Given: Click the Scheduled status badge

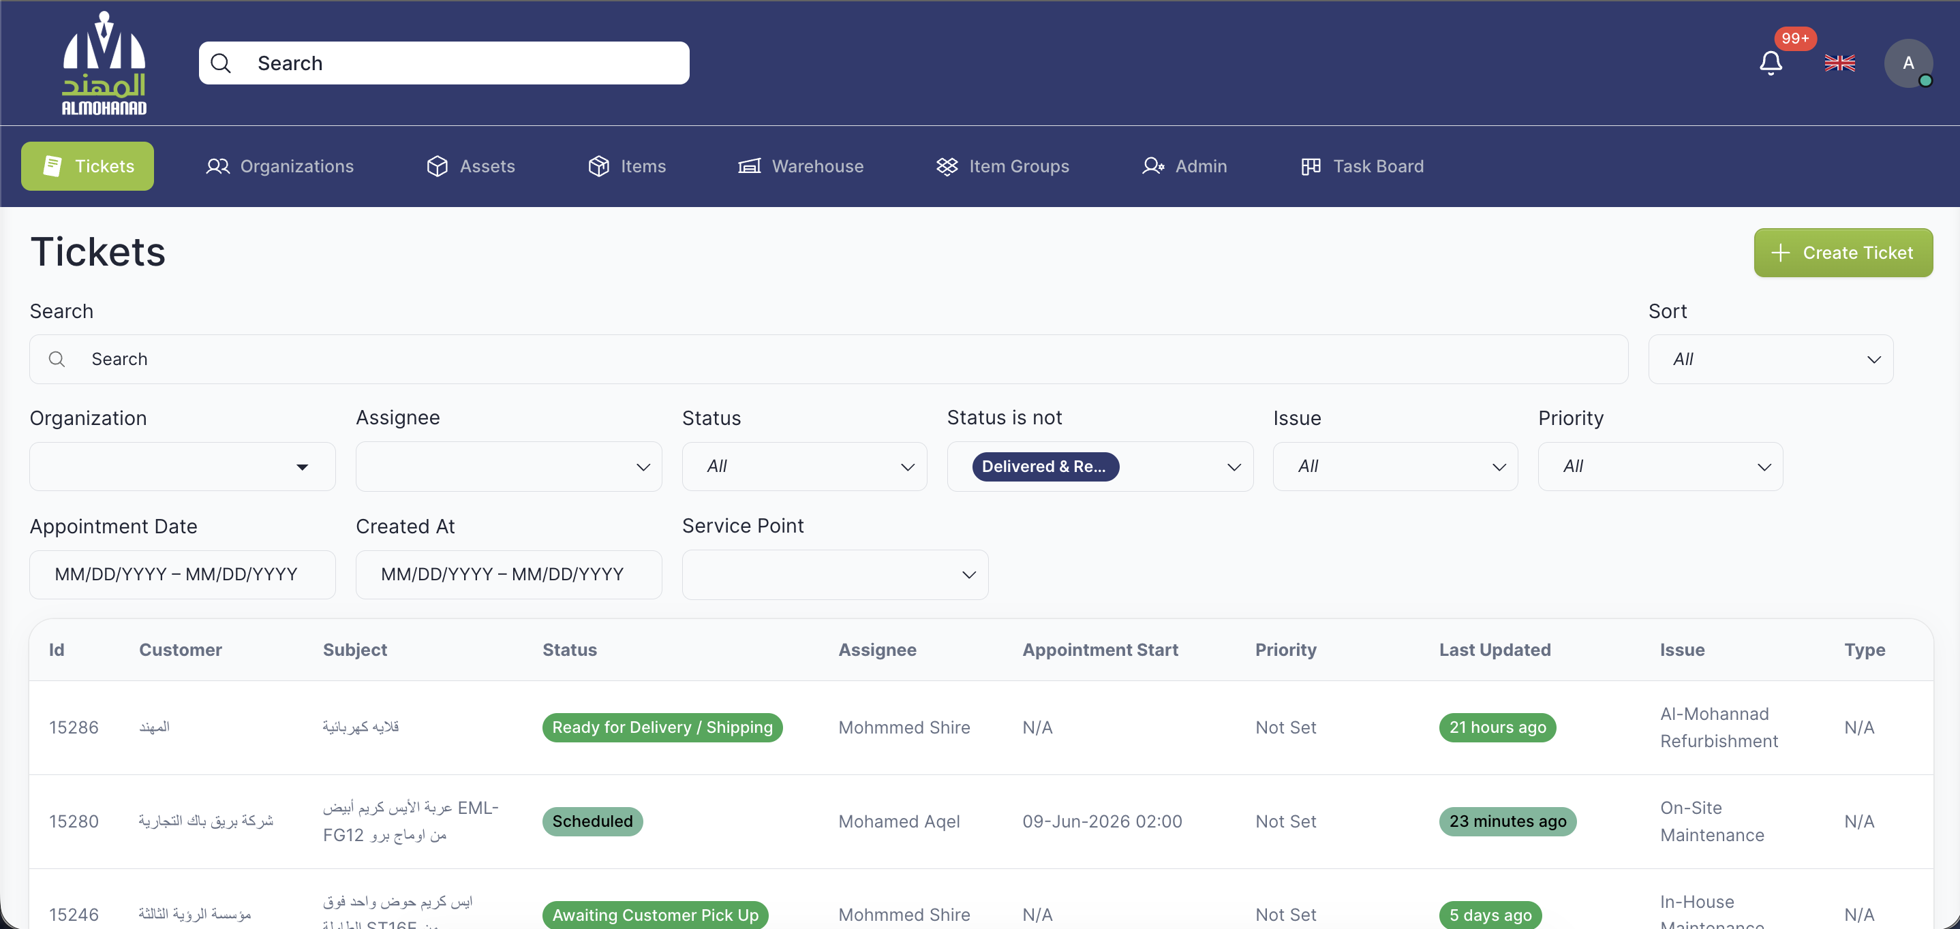Looking at the screenshot, I should [592, 821].
